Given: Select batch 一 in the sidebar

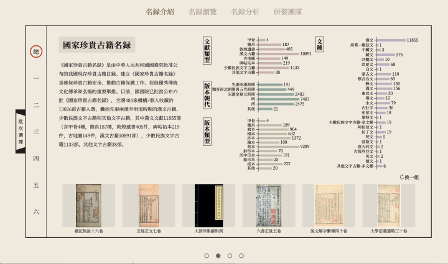Looking at the screenshot, I should [x=36, y=79].
